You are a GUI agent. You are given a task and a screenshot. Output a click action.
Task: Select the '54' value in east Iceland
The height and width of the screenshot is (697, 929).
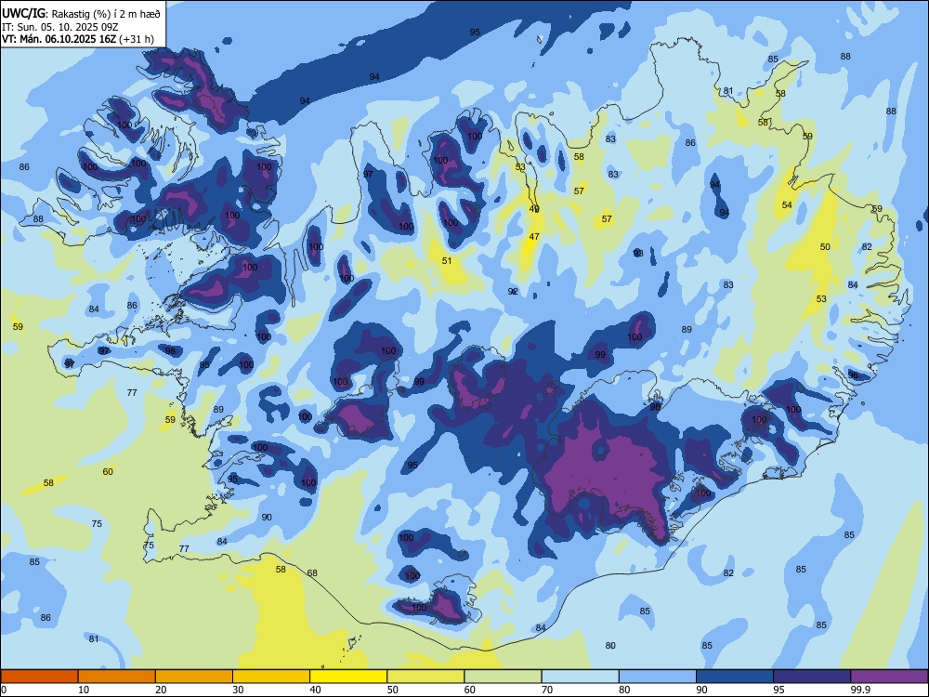click(x=787, y=205)
